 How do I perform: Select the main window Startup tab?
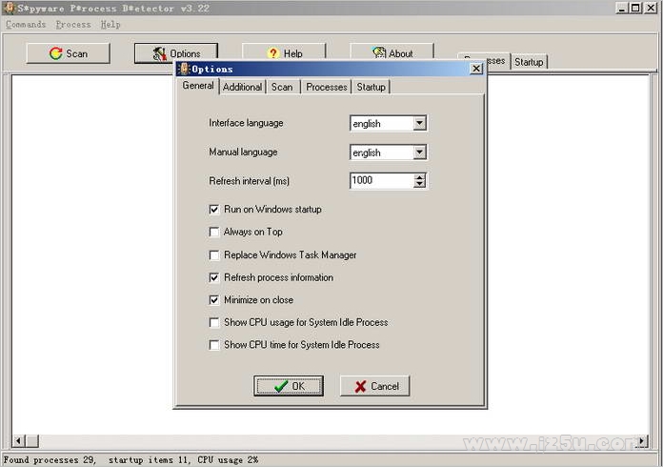529,62
